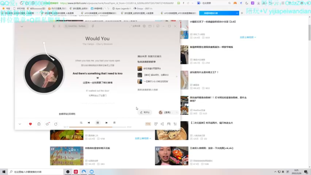The image size is (311, 175).
Task: Open video titled 【二次元煎饼】
Action: tap(211, 123)
